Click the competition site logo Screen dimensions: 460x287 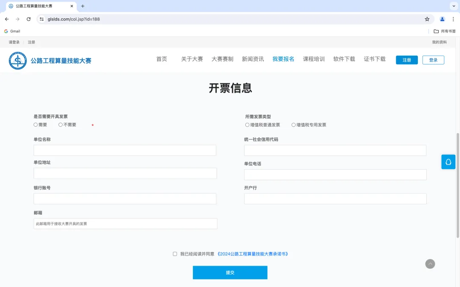(x=17, y=60)
